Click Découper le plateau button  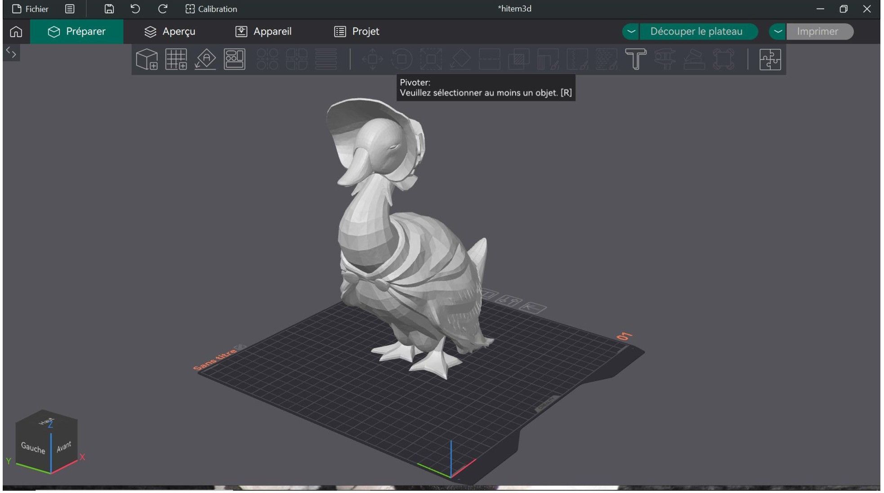(696, 31)
